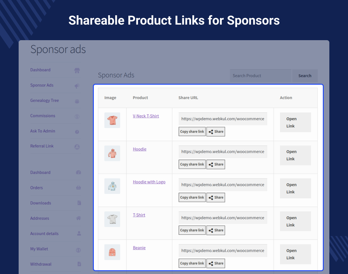Open the Hoodie with Logo product link

click(149, 182)
